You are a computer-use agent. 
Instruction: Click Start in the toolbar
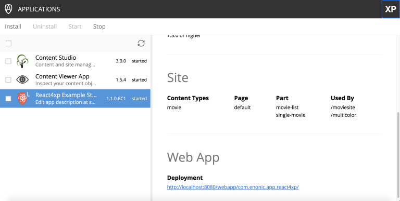point(75,26)
